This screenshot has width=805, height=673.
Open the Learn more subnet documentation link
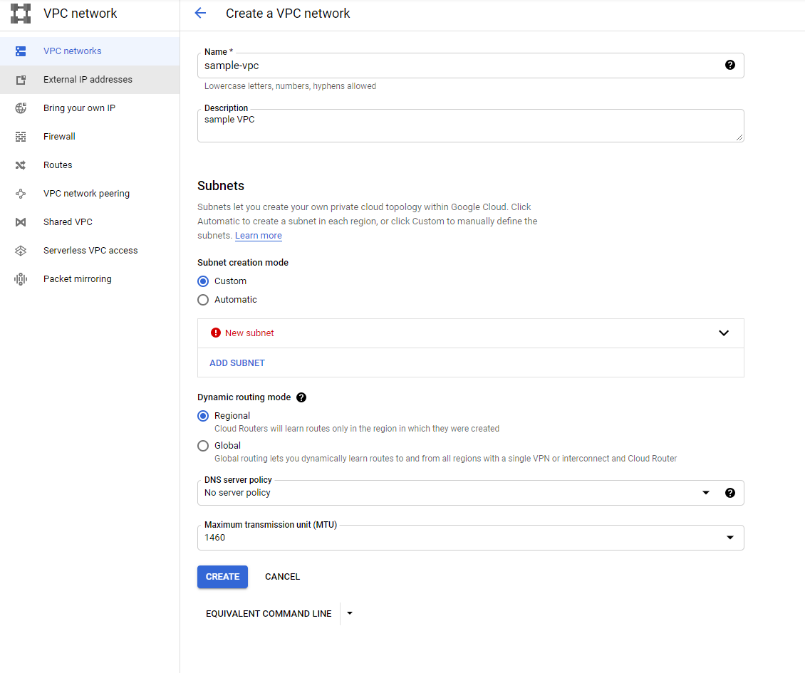[x=258, y=235]
